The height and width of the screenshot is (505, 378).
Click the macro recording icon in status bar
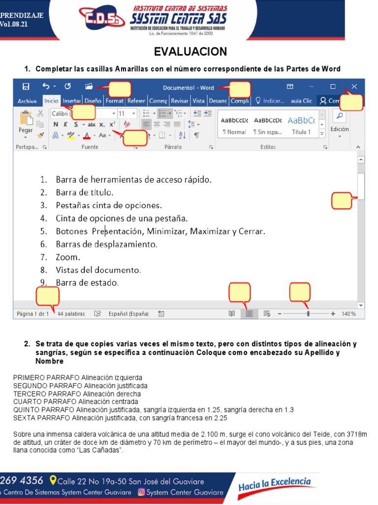point(161,313)
